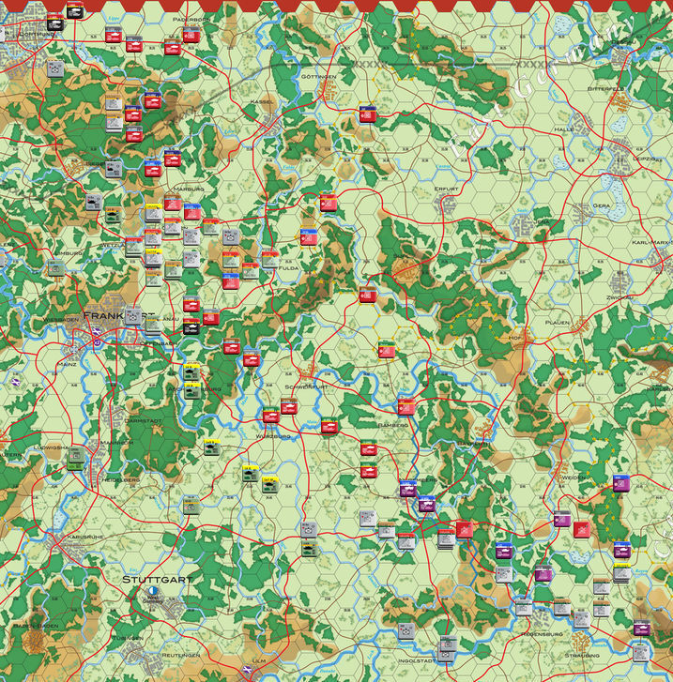Click the Stuttgart city label

pyautogui.click(x=157, y=580)
